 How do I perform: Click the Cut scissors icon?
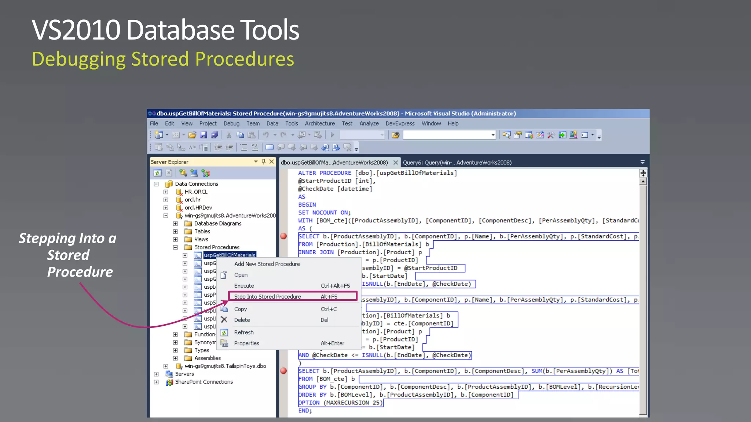pos(229,135)
